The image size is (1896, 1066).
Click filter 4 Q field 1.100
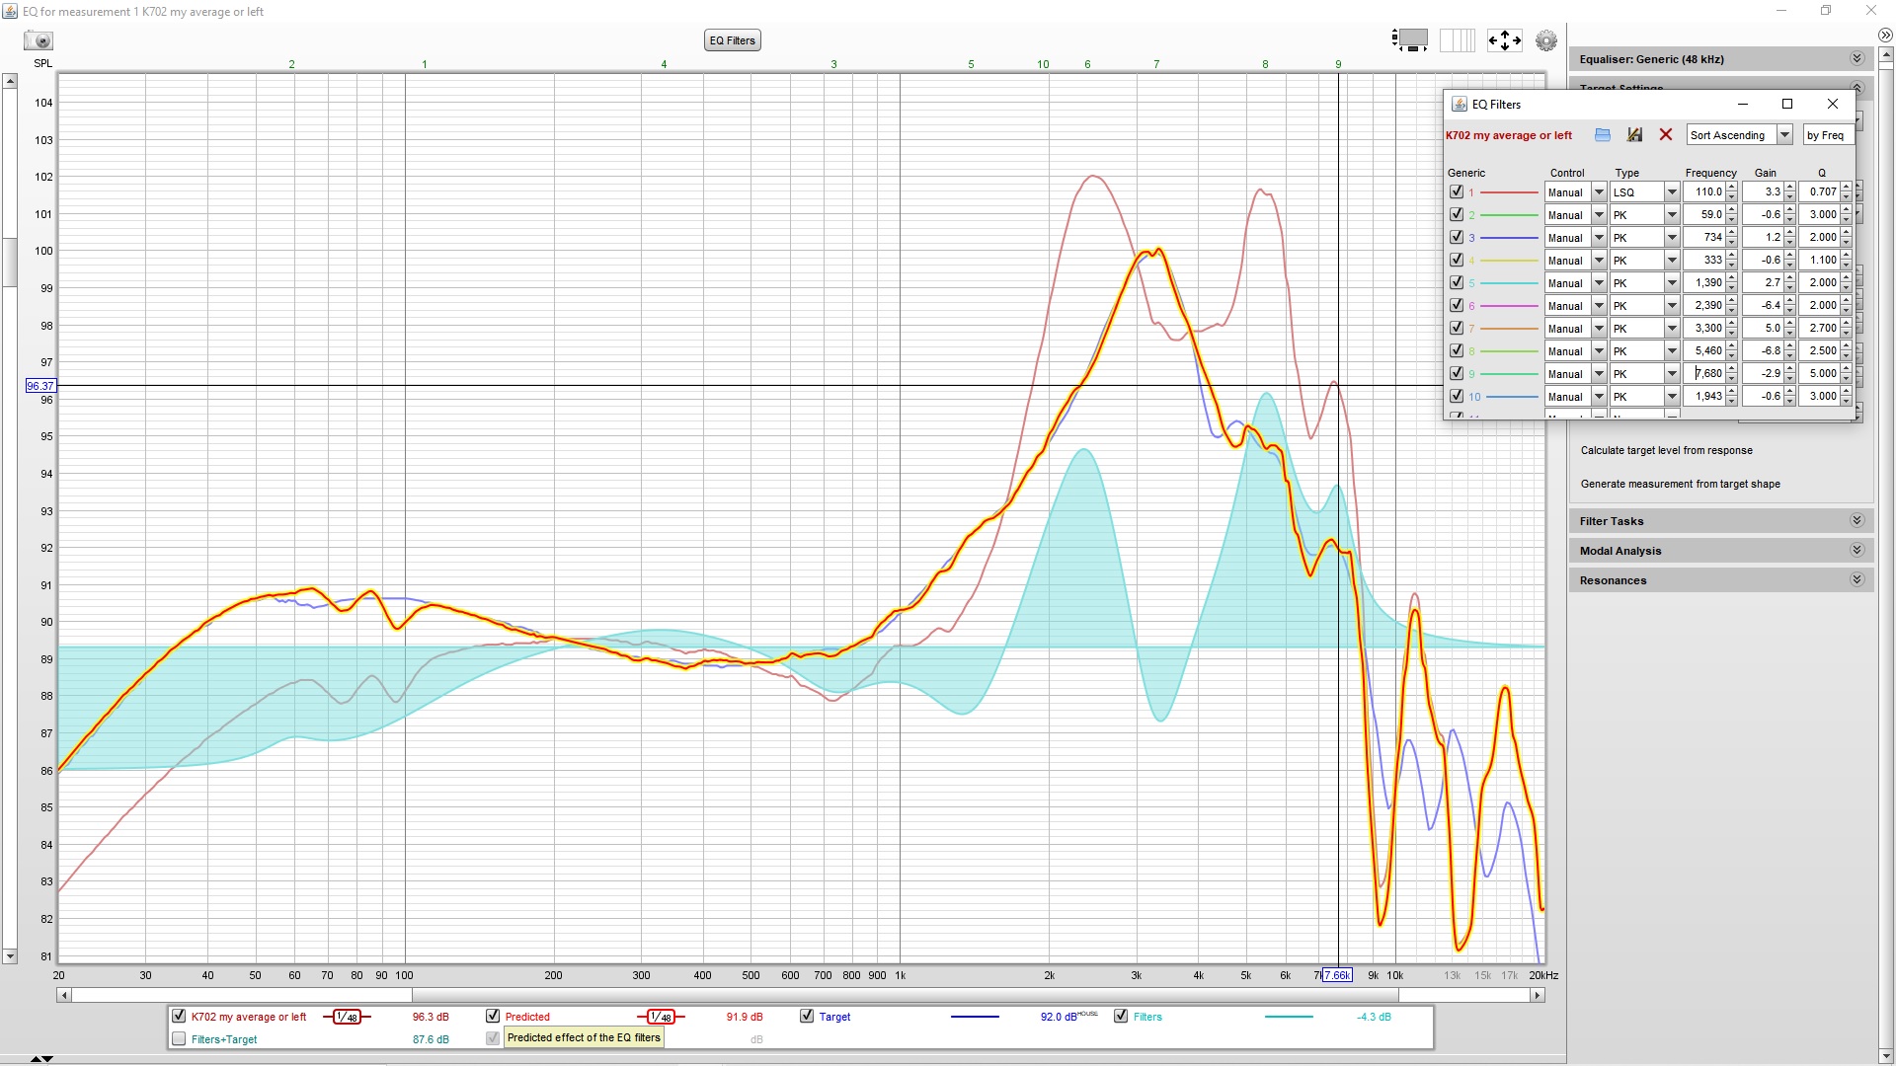pos(1819,261)
